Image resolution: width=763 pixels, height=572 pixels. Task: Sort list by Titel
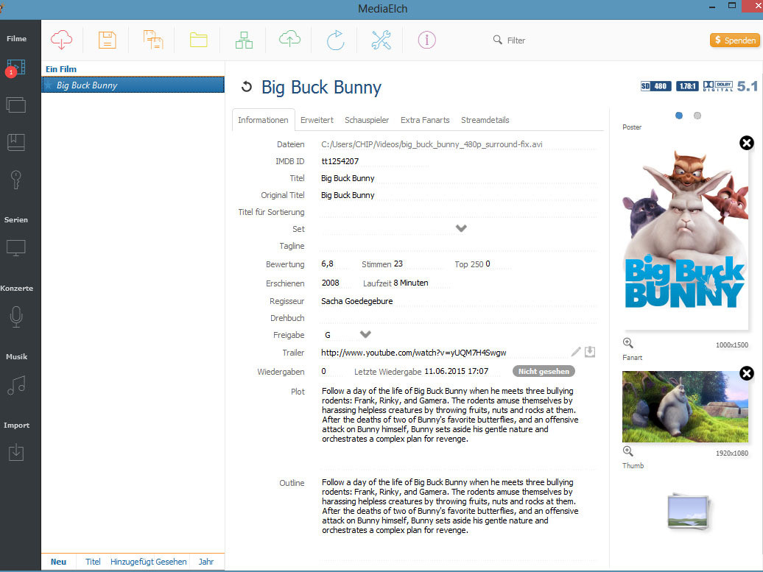pos(93,562)
